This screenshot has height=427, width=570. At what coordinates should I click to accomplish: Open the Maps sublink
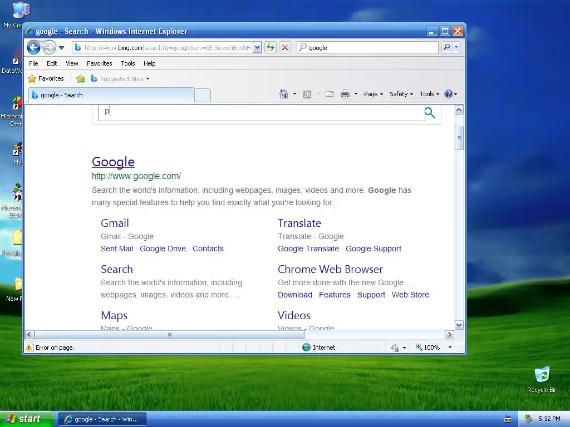coord(114,315)
